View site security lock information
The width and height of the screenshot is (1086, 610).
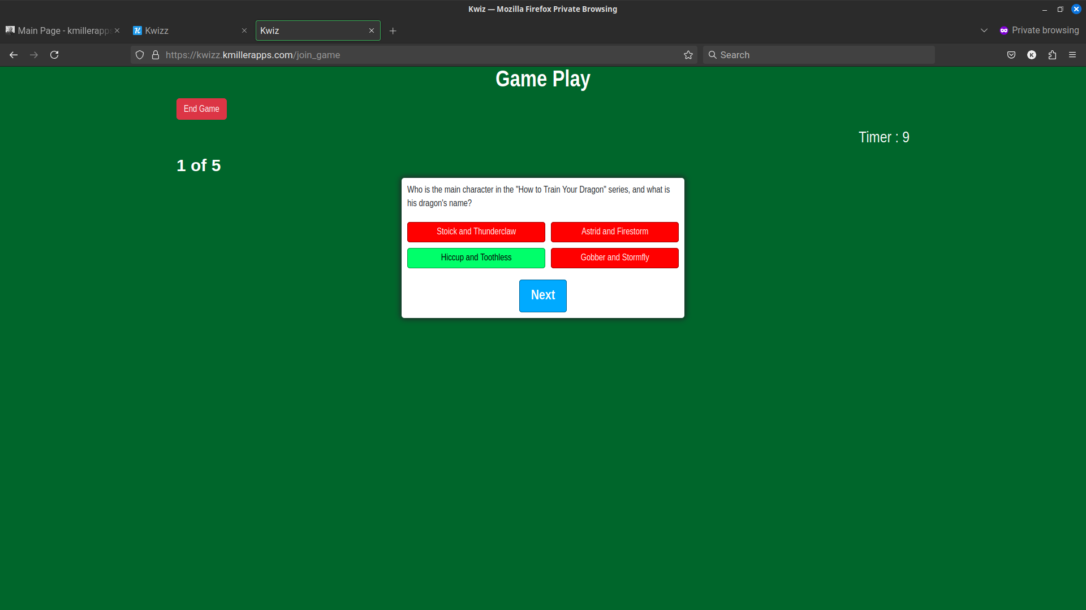click(x=156, y=55)
